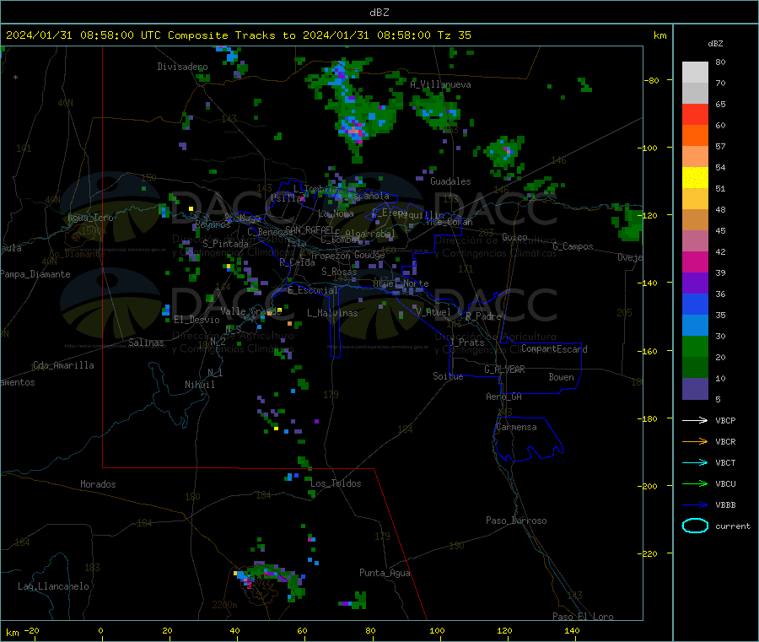This screenshot has width=759, height=642.
Task: Click the cyan 'current' ellipse symbol
Action: coord(695,526)
